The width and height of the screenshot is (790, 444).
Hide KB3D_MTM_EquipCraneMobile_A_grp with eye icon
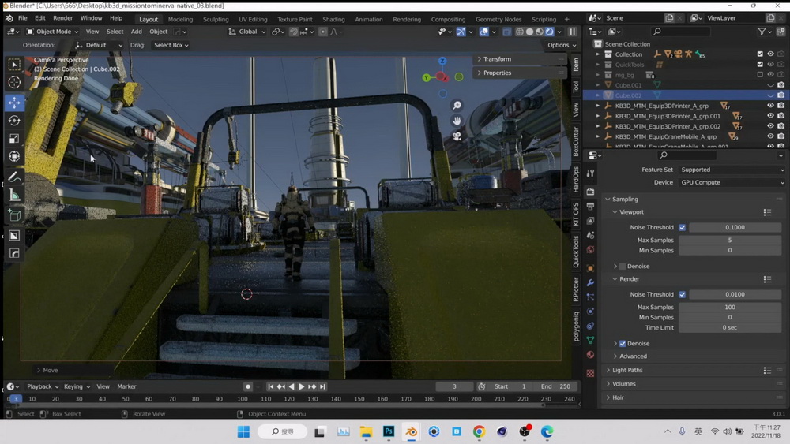tap(770, 136)
